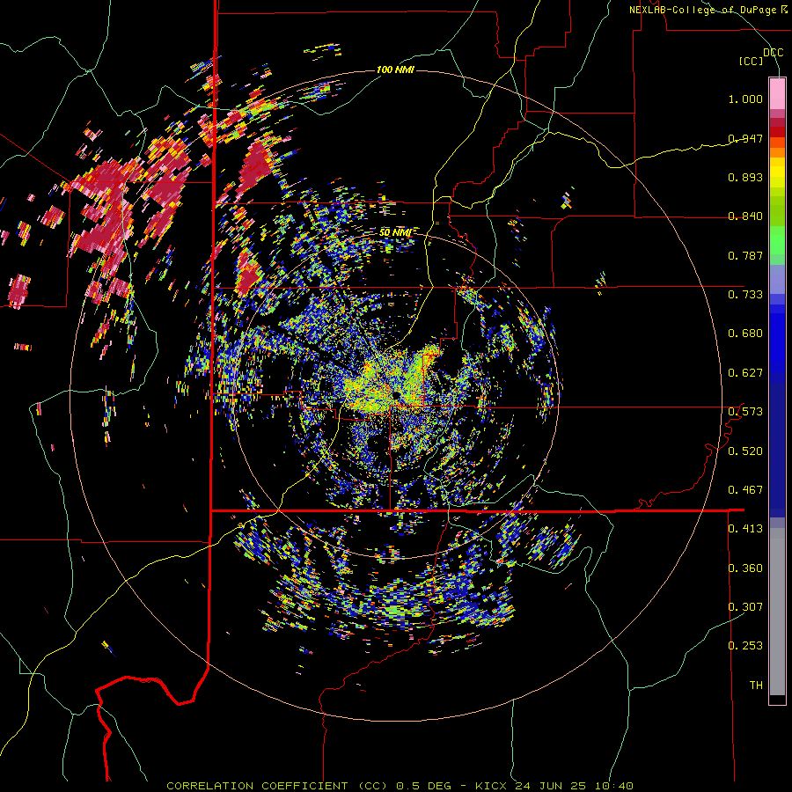Click the 0.627 scale value
This screenshot has width=792, height=792.
745,372
